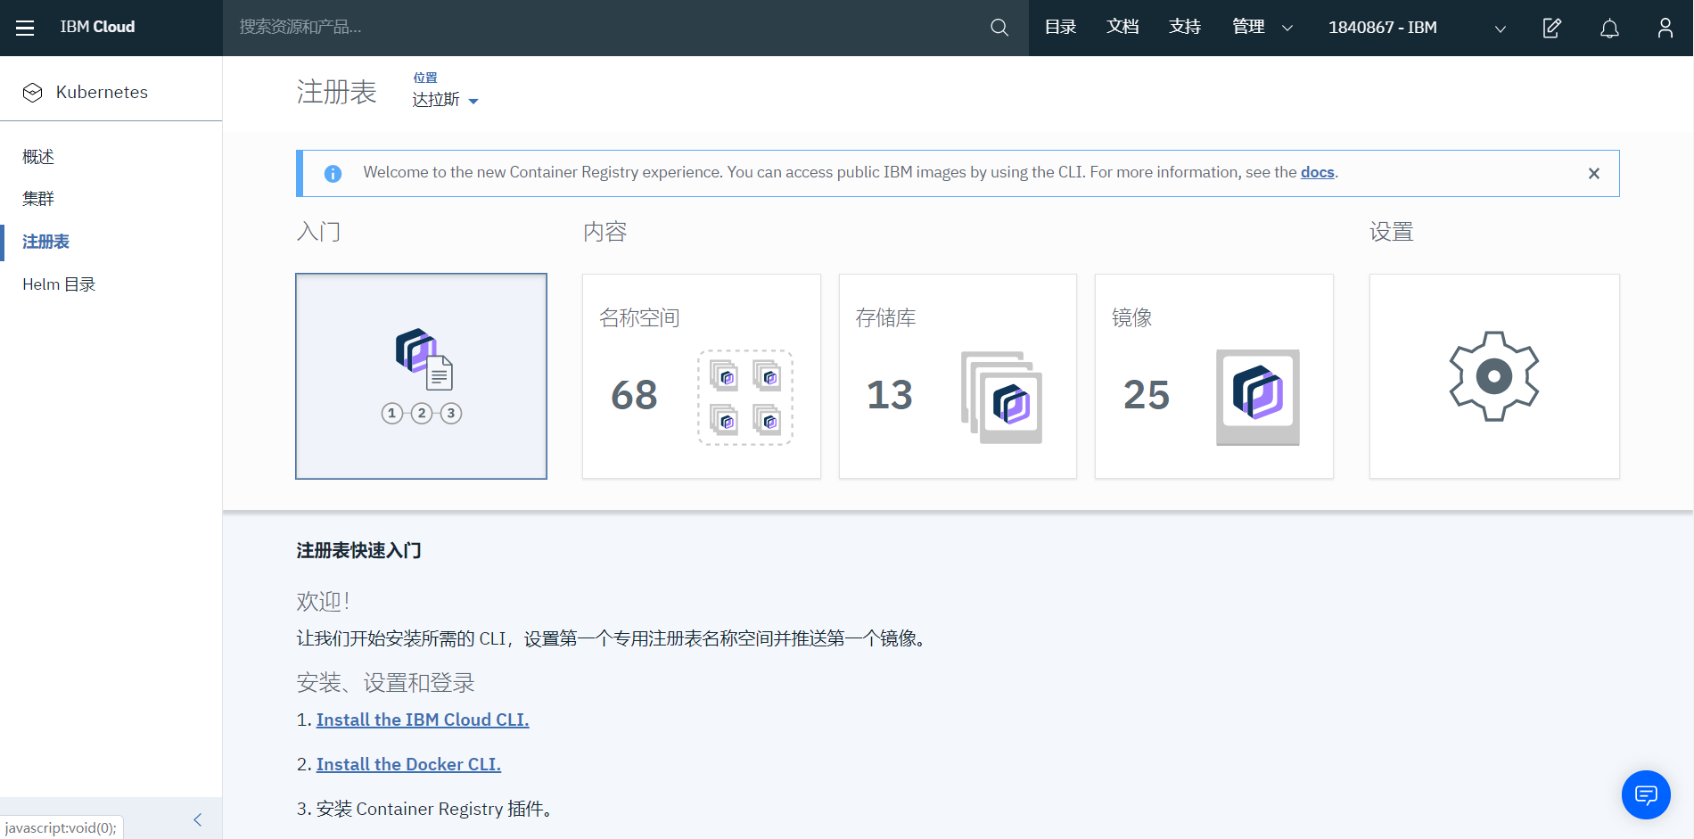
Task: Collapse the sidebar with the chevron
Action: point(198,819)
